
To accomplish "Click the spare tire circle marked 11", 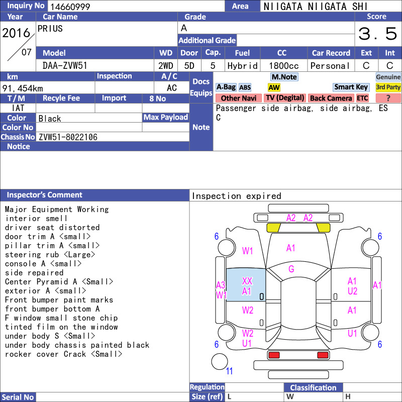I will 220,361.
